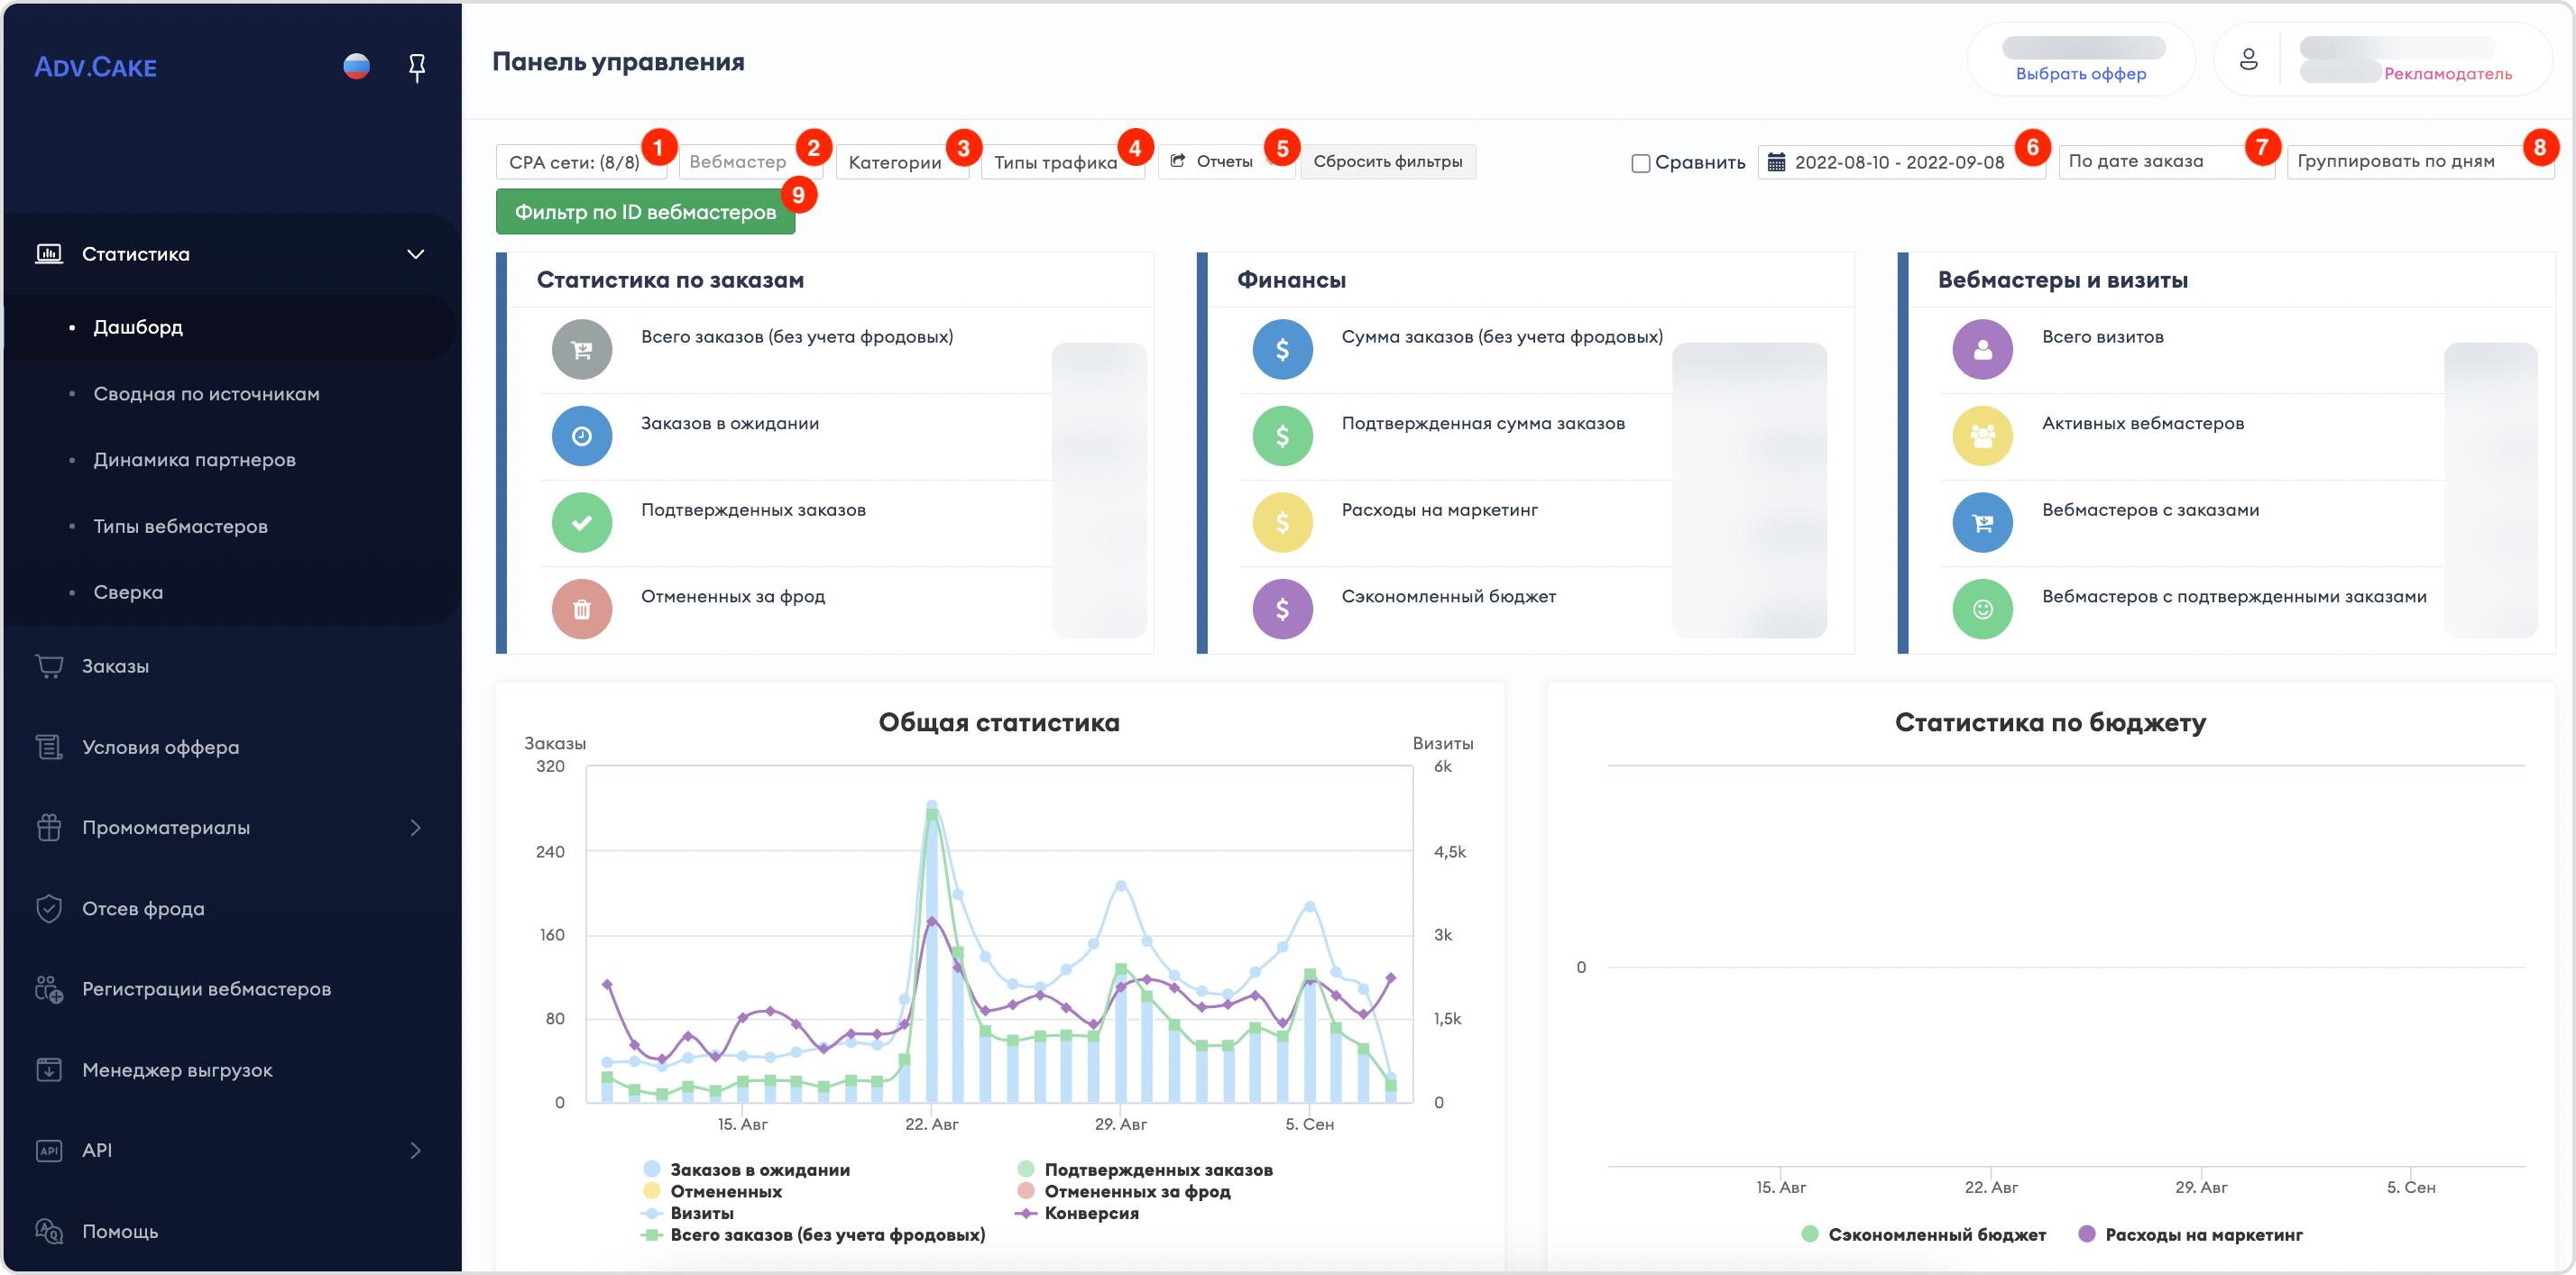Click the blue cart icon for Вебмастеров с заказами
The width and height of the screenshot is (2576, 1275).
tap(1982, 522)
